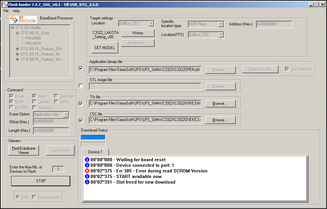
Task: Expand the ST-E BB PL_Feature_2G+ node
Action: point(17,49)
